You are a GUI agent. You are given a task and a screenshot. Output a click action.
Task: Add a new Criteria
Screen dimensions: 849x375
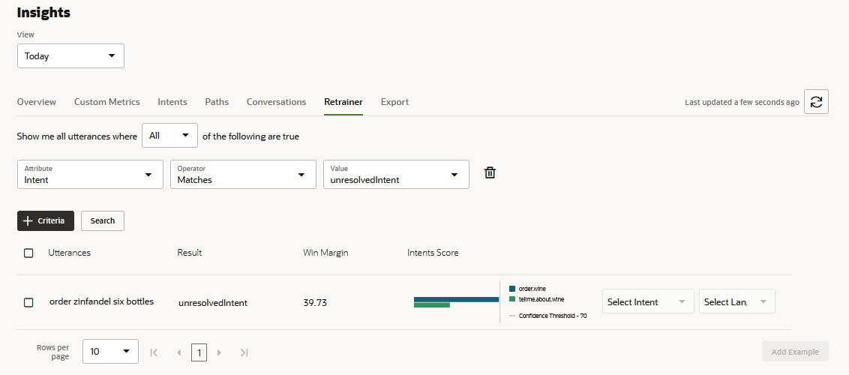pos(46,220)
